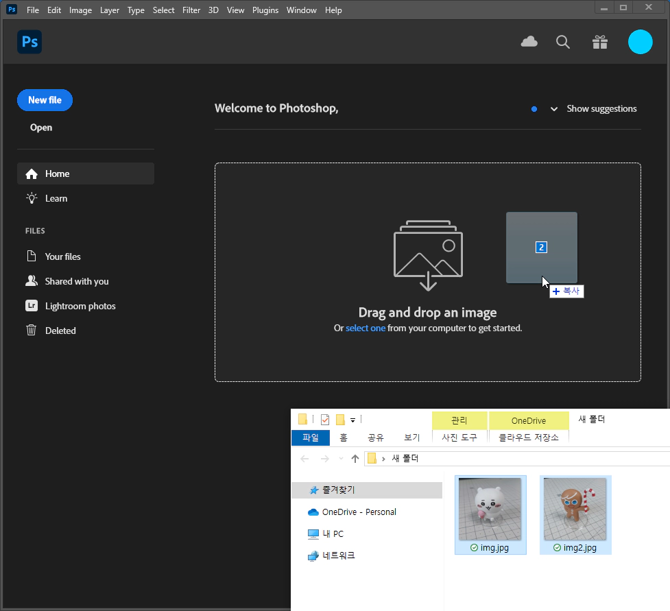The height and width of the screenshot is (611, 670).
Task: Open Explorer's recent locations dropdown arrow
Action: click(341, 459)
